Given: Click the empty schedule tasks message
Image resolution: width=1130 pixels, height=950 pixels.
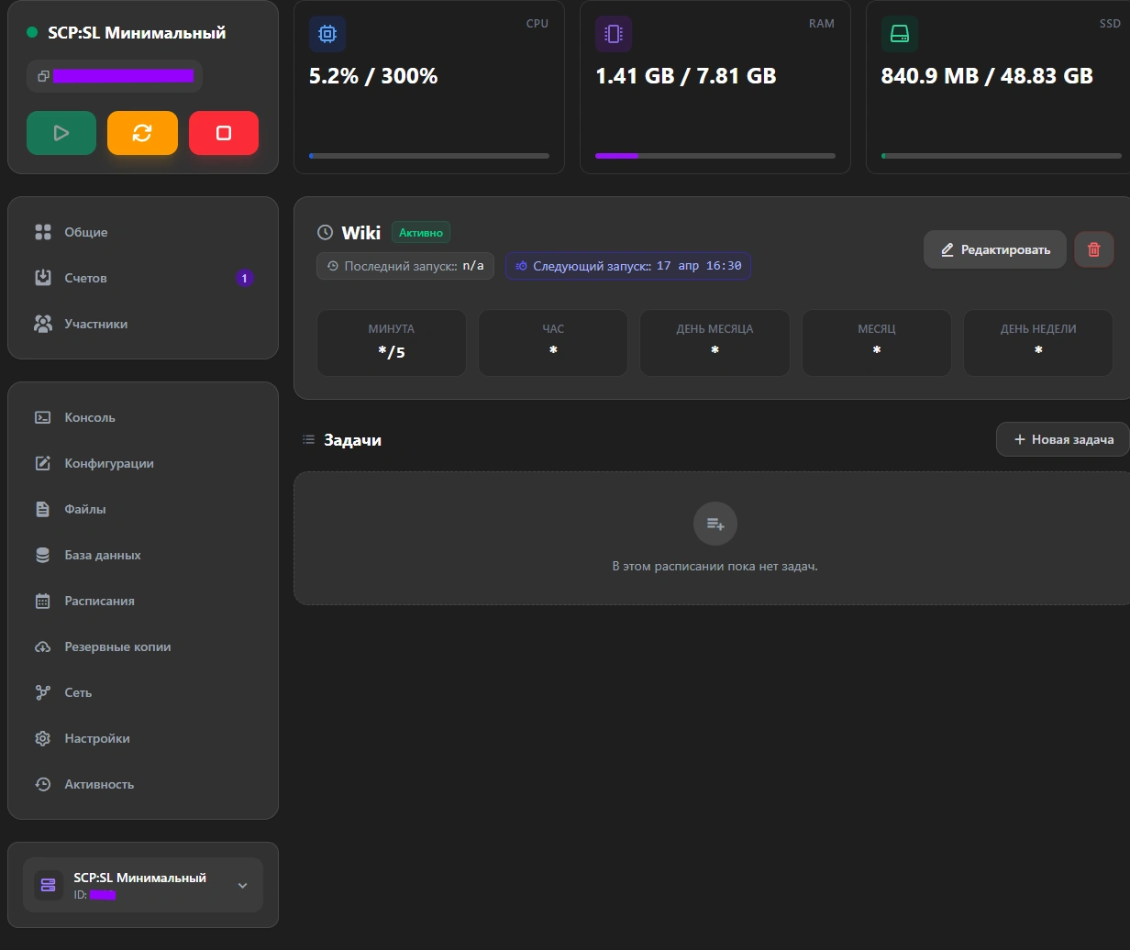Looking at the screenshot, I should coord(715,567).
